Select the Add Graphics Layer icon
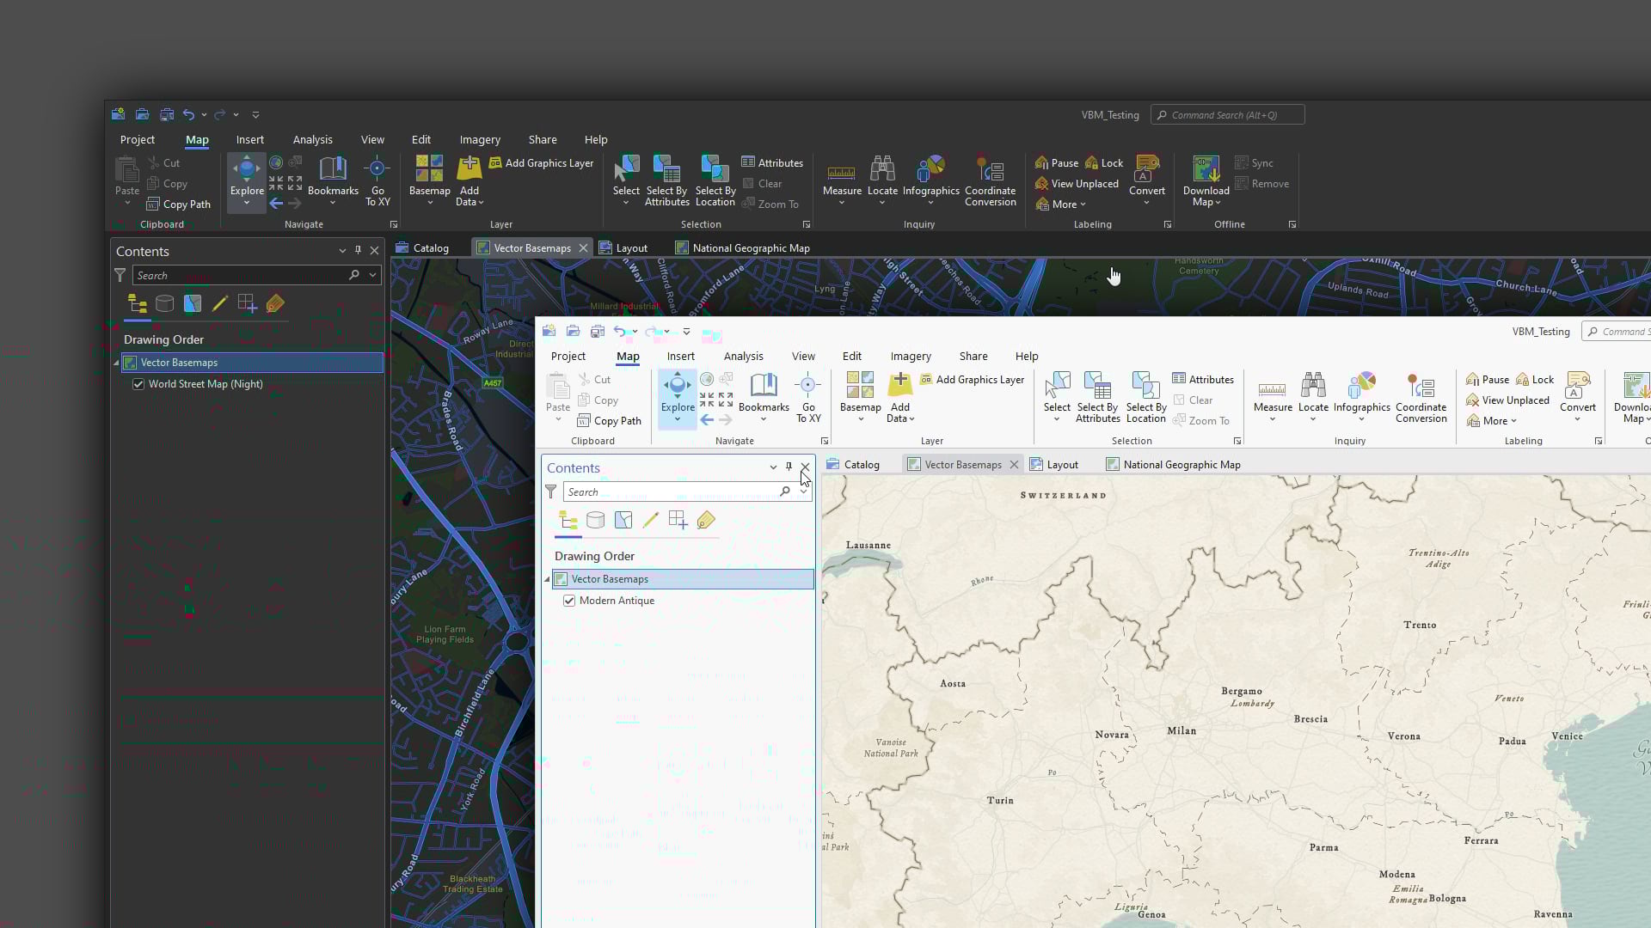This screenshot has height=928, width=1651. click(926, 379)
